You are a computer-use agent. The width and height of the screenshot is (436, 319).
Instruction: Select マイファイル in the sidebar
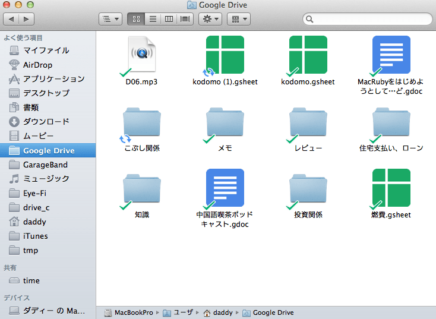point(48,50)
